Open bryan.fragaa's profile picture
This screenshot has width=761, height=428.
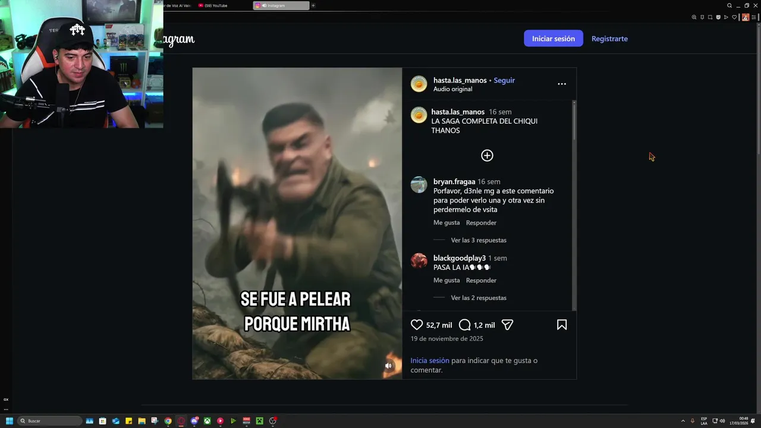click(x=419, y=185)
